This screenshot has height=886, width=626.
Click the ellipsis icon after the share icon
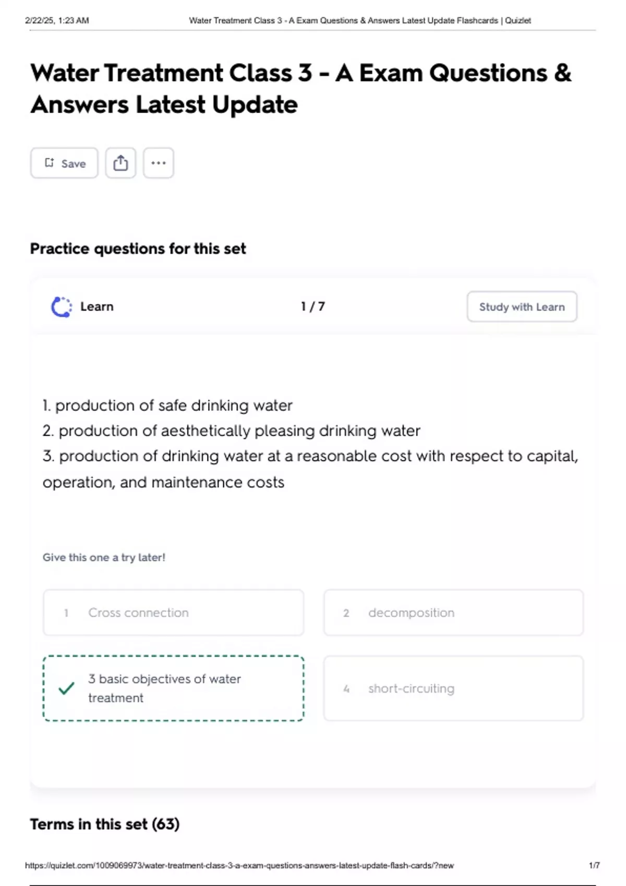[x=159, y=163]
